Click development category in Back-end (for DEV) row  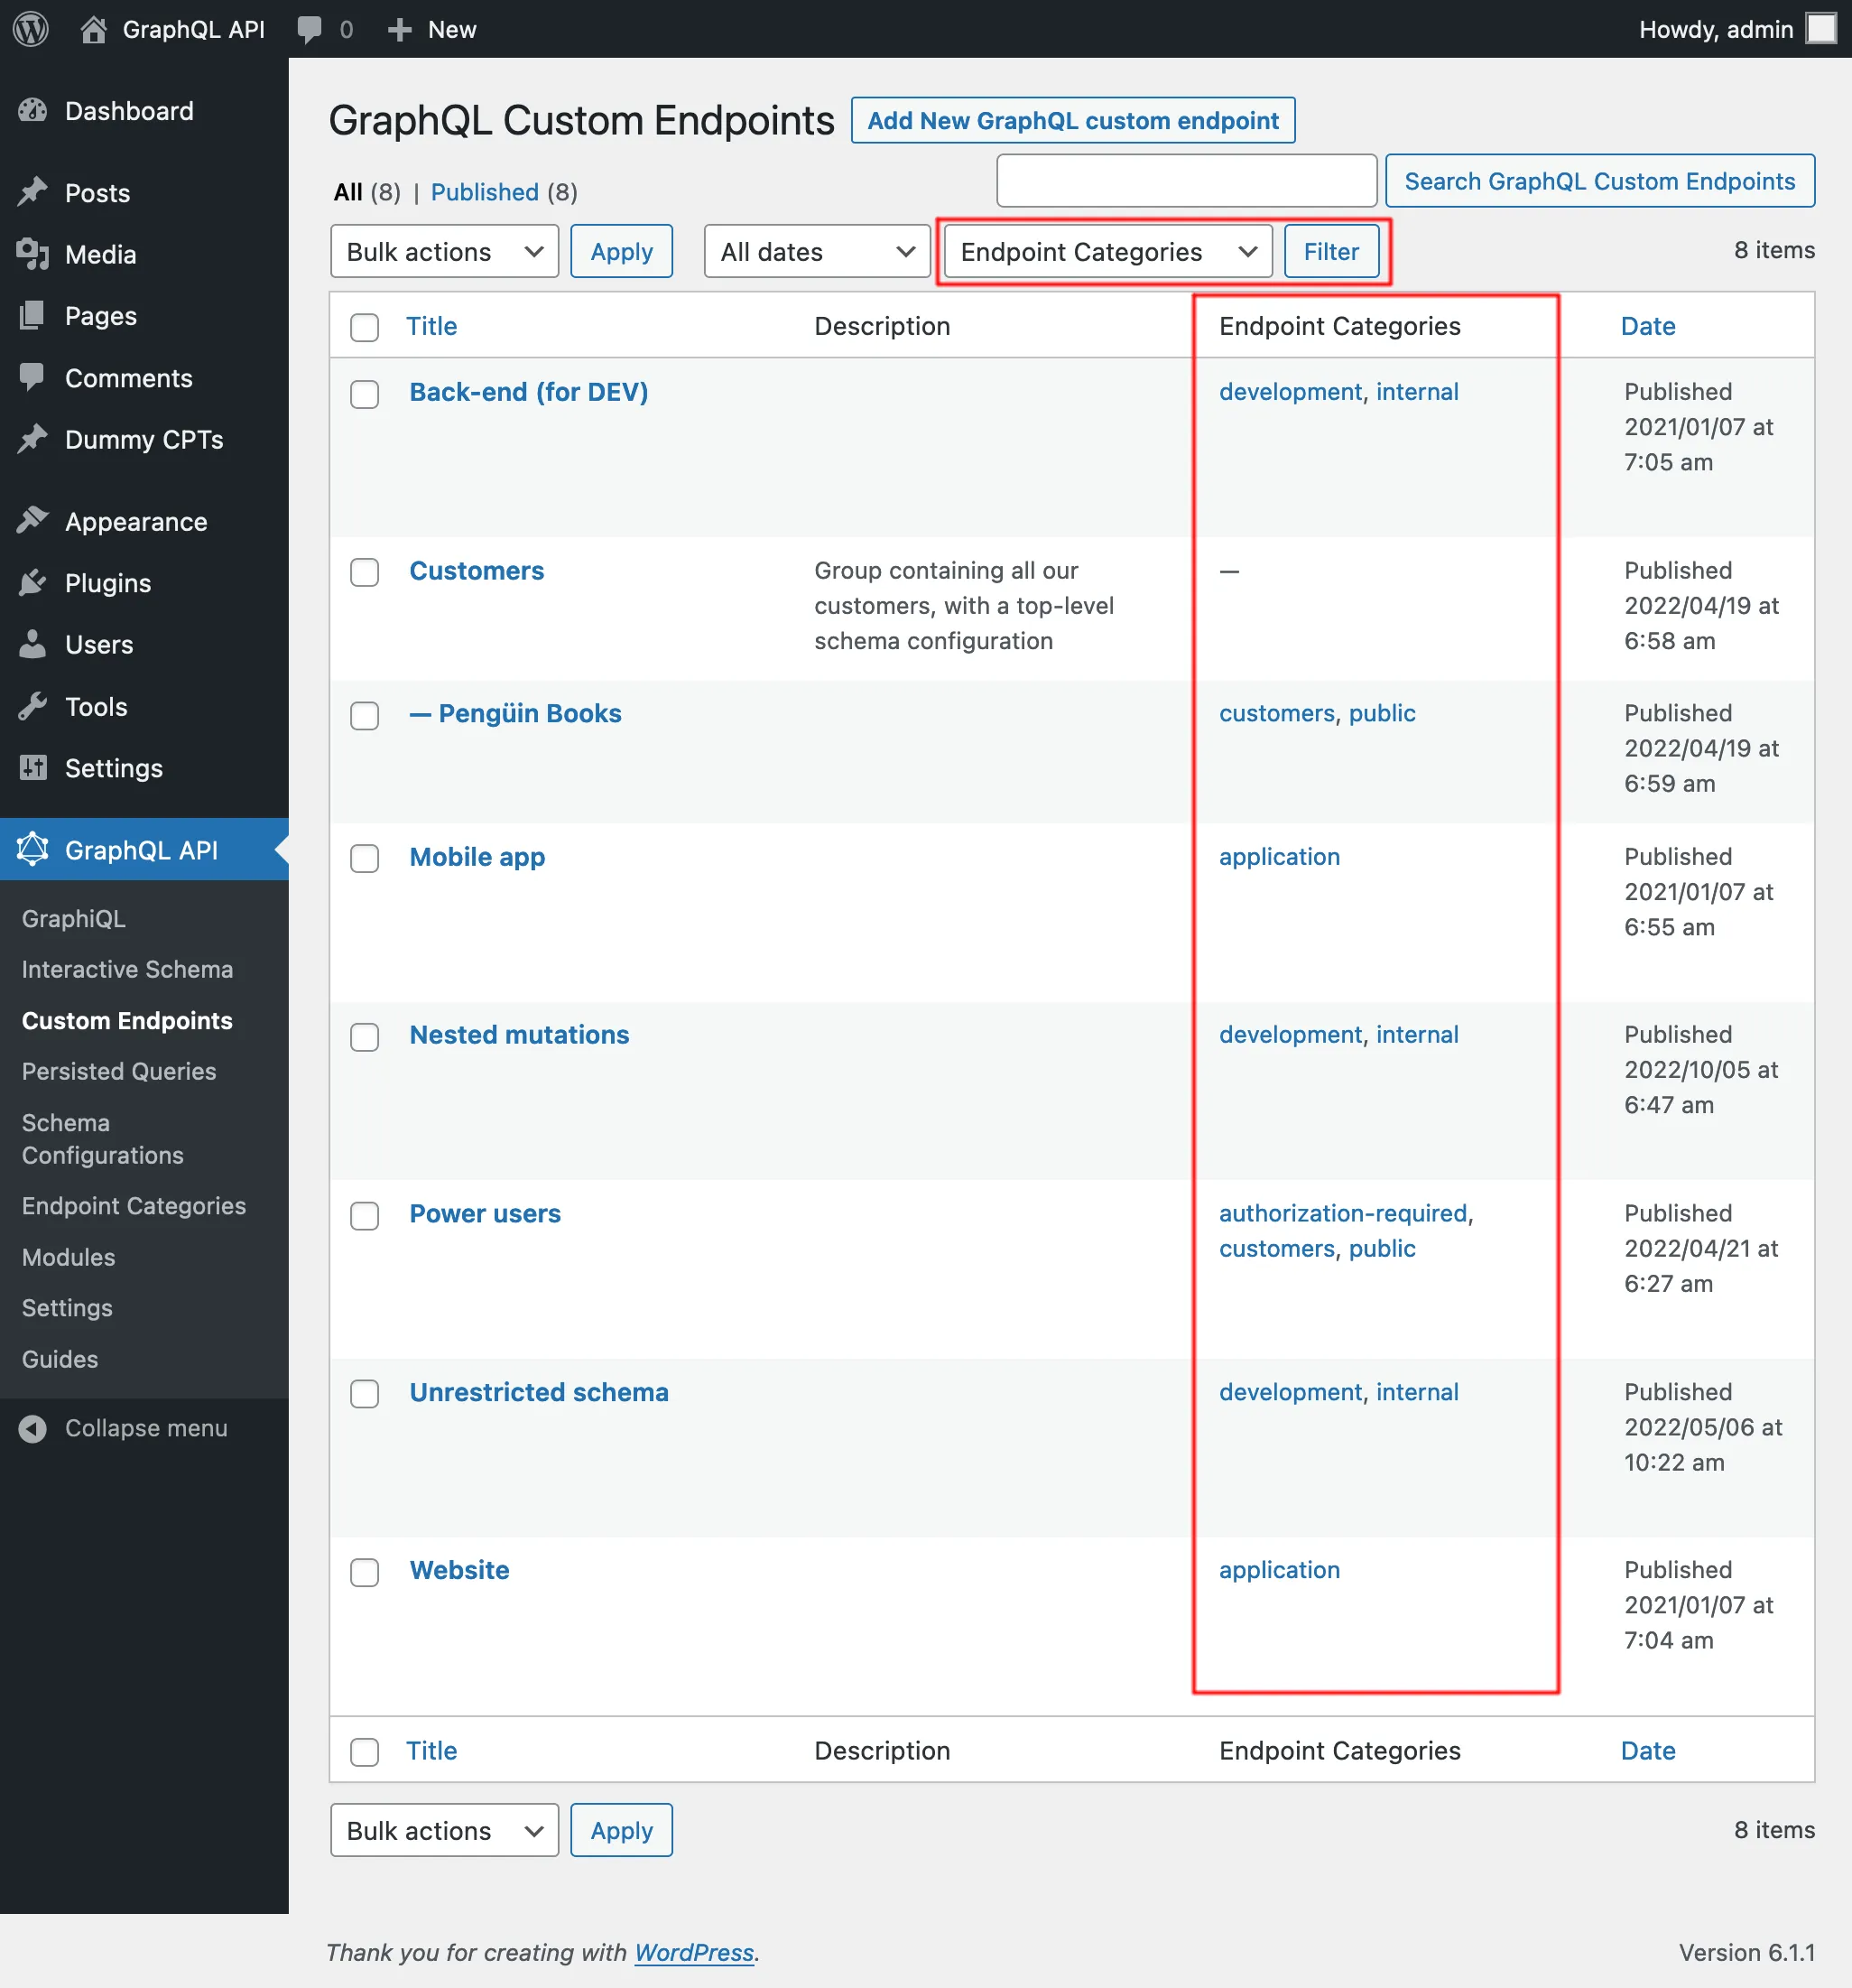coord(1291,391)
